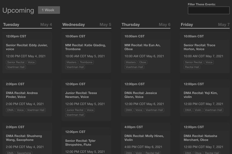Select Voice tag on Trace Horton card
The height and width of the screenshot is (154, 232).
[x=209, y=62]
